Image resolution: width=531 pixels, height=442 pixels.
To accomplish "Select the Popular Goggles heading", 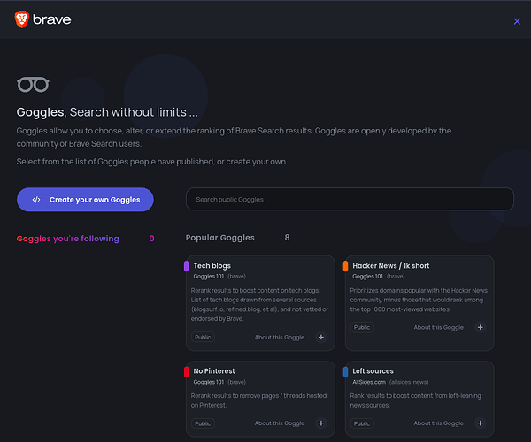I will click(x=219, y=238).
